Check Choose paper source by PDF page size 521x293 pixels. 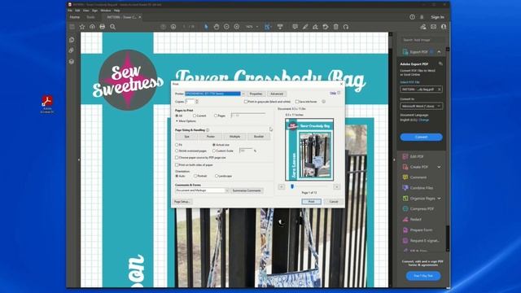click(177, 157)
